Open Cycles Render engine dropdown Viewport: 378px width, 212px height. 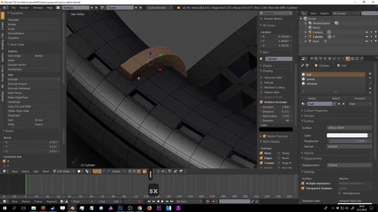pyautogui.click(x=159, y=8)
